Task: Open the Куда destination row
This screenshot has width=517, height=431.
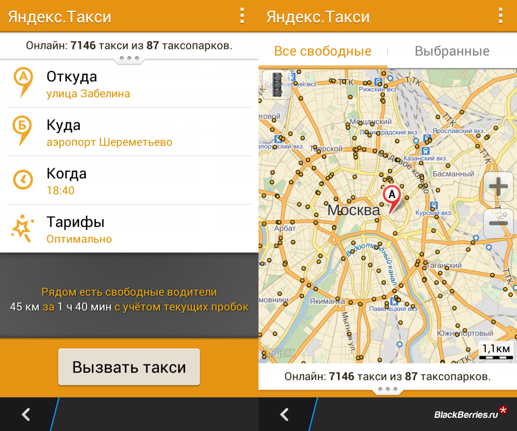Action: (129, 132)
